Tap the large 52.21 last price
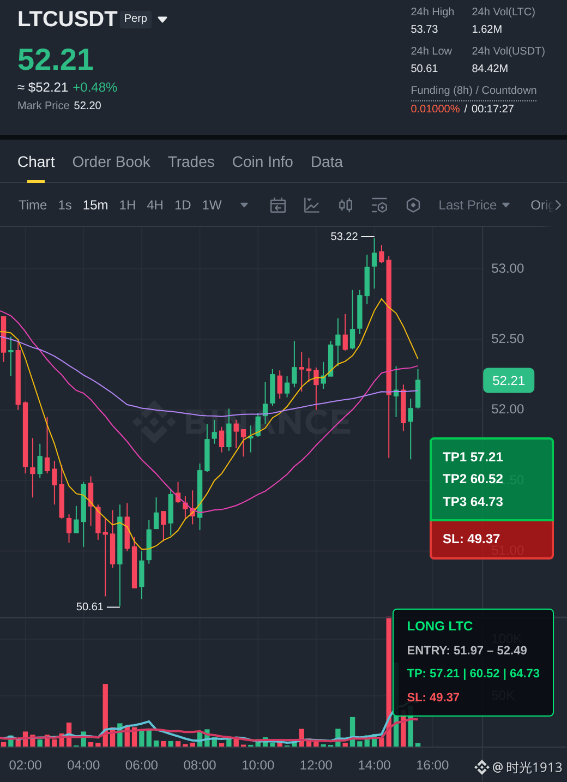 56,59
